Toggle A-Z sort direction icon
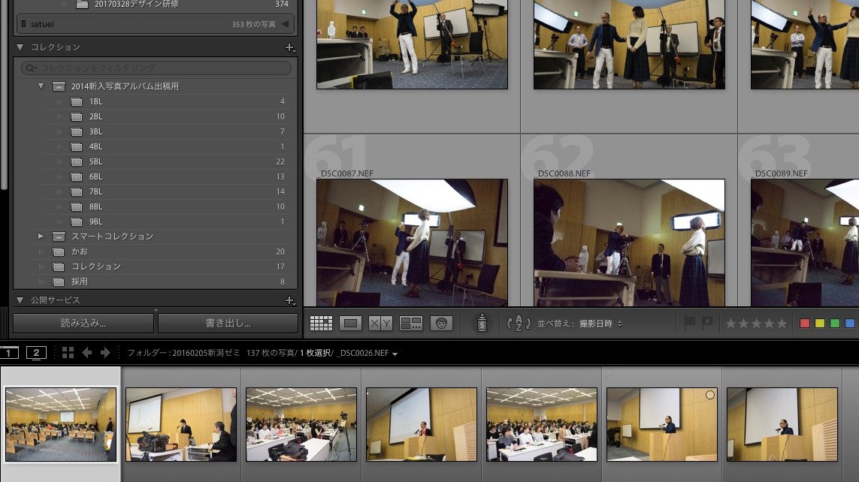Screen dimensions: 859x482 point(519,324)
